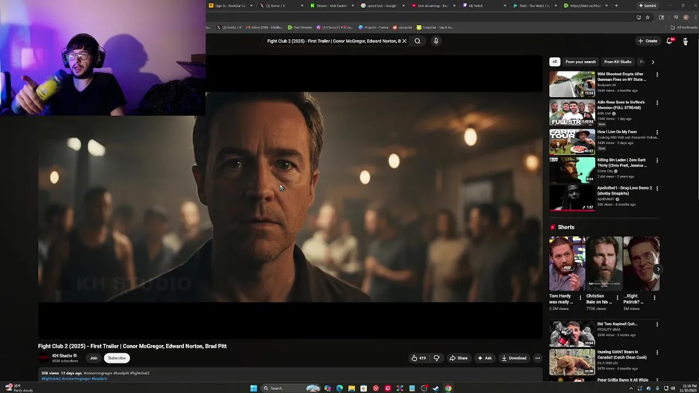The image size is (699, 393).
Task: Click the Share button
Action: coord(459,358)
